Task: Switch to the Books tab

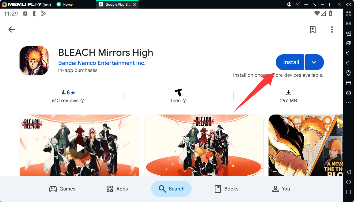Action: coord(226,189)
